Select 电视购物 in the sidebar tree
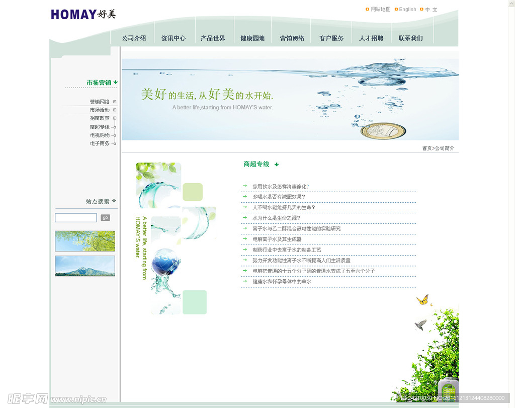The width and height of the screenshot is (515, 408). [x=100, y=135]
